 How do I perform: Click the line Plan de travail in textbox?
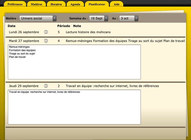[17, 57]
